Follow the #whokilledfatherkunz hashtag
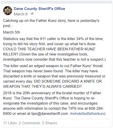Viewport: 113px width, 128px height. (88, 114)
